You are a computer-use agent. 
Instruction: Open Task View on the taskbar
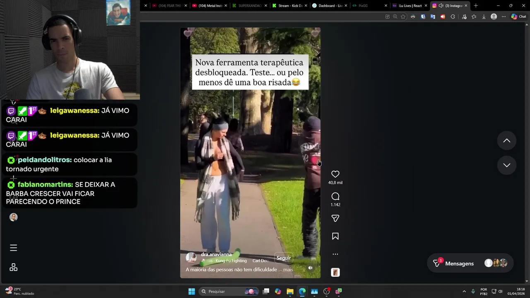(266, 291)
